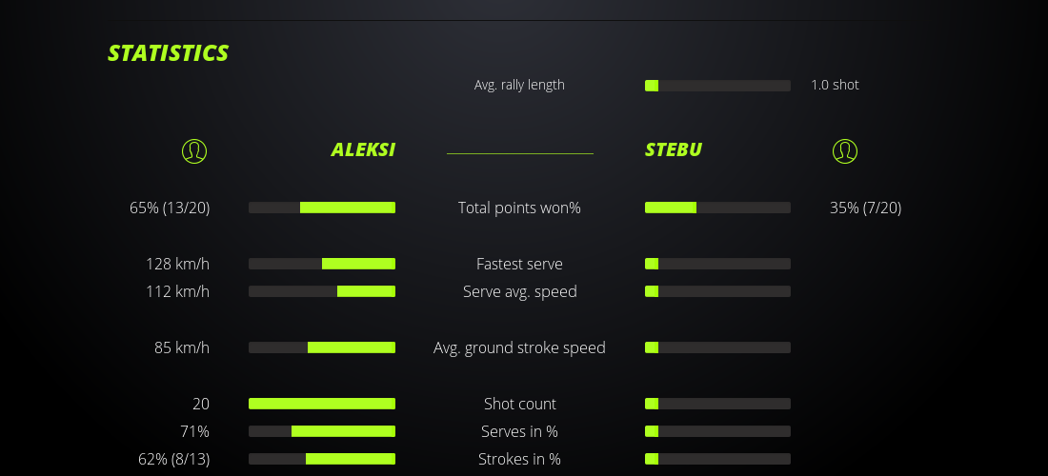Click Stebu's Serve avg. speed bar
This screenshot has width=1048, height=476.
[x=717, y=291]
